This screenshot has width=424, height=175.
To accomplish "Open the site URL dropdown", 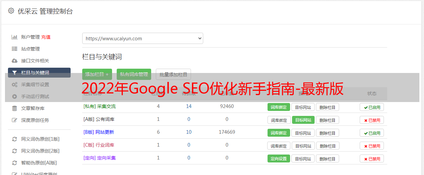I will (x=143, y=38).
